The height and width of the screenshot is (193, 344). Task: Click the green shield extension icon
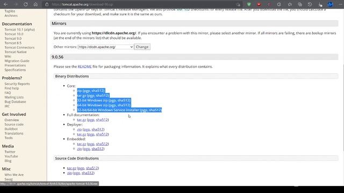pos(249,4)
